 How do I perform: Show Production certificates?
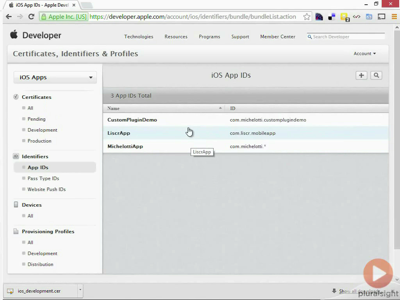[x=39, y=141]
